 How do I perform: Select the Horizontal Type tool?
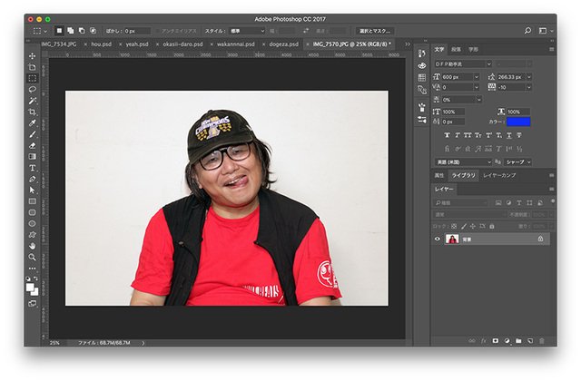point(33,168)
